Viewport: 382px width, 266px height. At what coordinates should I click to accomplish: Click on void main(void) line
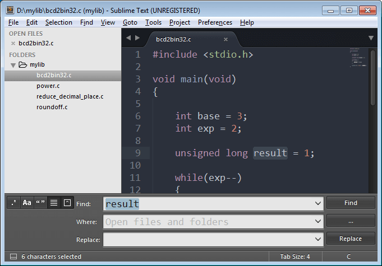(x=194, y=80)
